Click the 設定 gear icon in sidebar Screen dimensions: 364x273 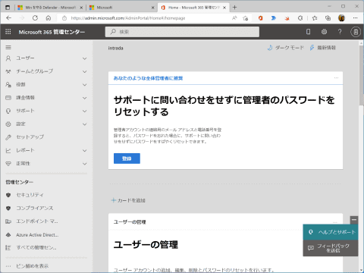[8, 124]
